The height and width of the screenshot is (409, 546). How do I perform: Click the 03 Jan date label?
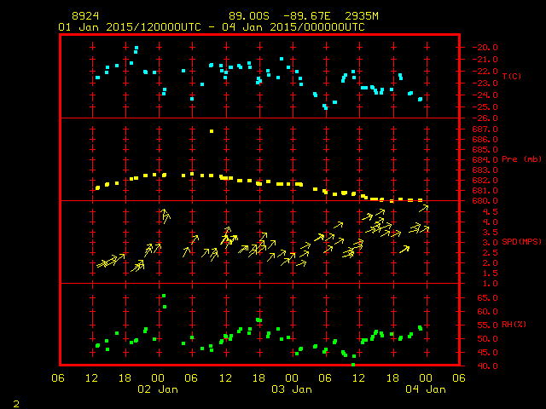pos(292,389)
